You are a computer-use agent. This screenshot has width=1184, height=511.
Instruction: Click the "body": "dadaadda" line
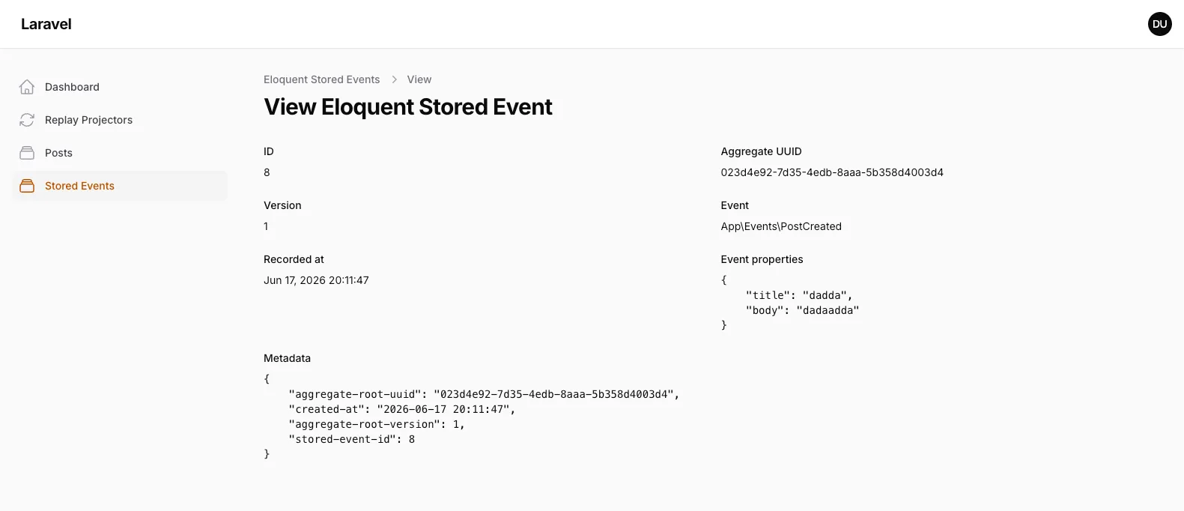click(x=802, y=310)
